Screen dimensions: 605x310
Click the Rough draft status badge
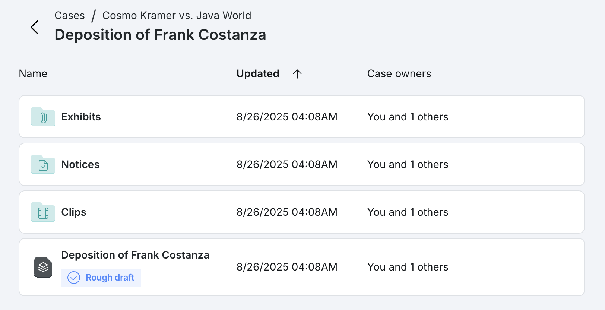click(x=101, y=278)
